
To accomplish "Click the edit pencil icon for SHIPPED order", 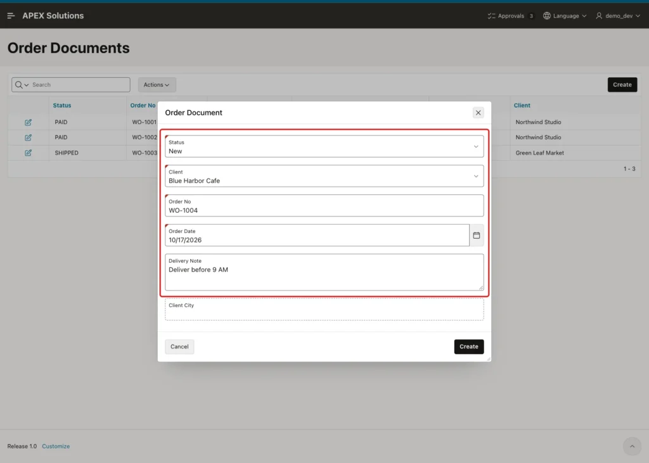I will (x=28, y=153).
